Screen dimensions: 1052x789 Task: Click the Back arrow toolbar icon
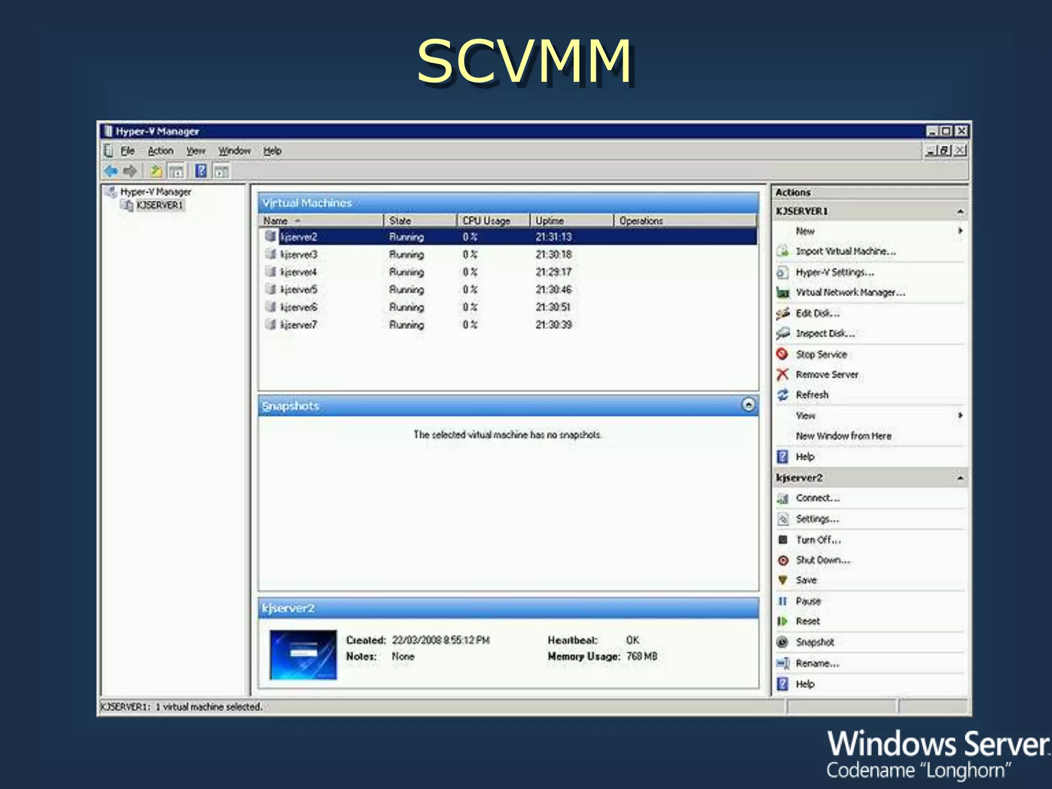pyautogui.click(x=111, y=171)
